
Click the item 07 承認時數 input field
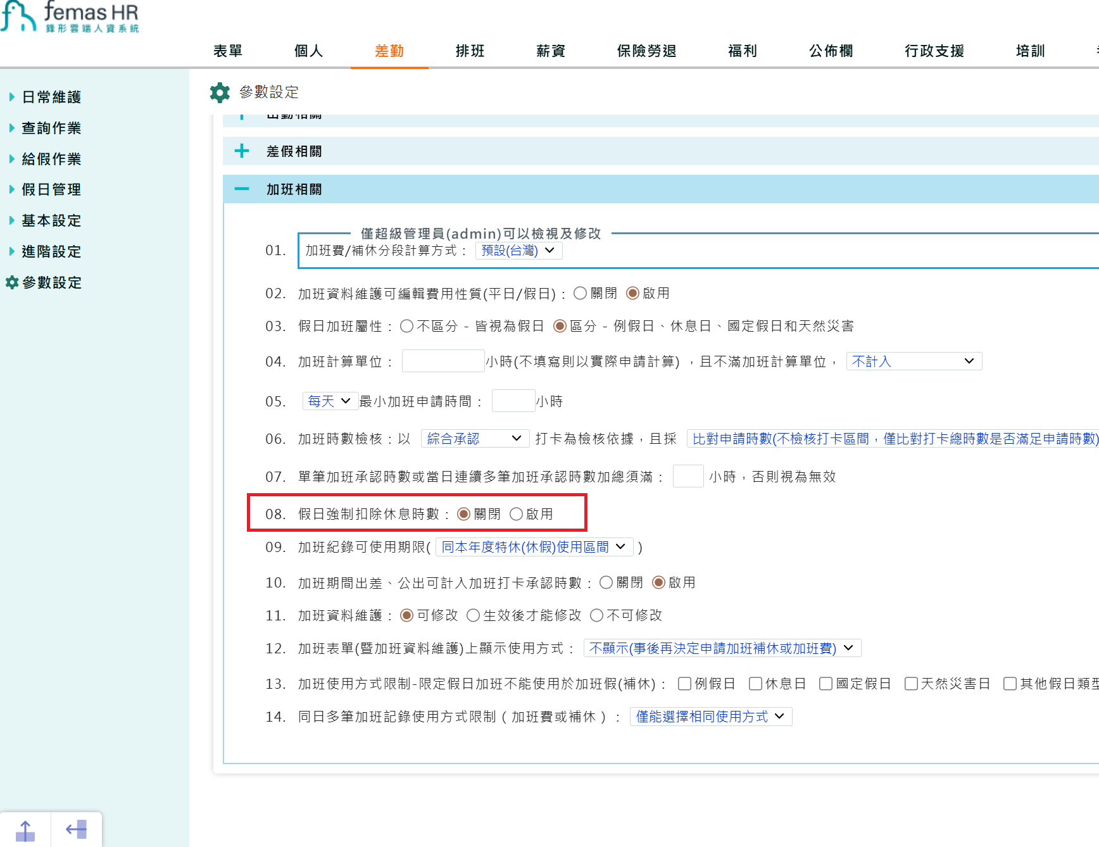pyautogui.click(x=688, y=476)
